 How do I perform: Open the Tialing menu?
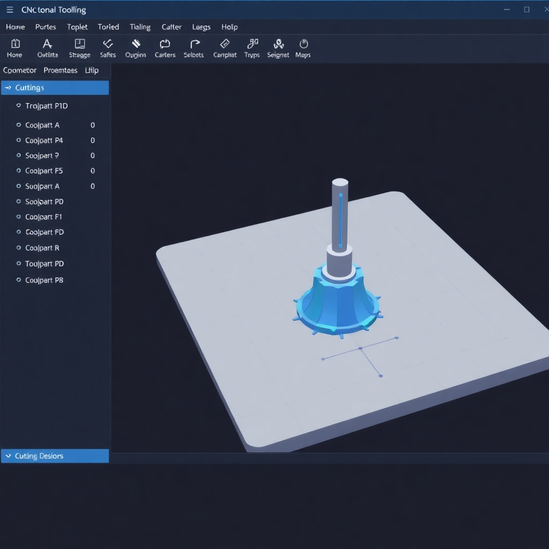tap(140, 27)
